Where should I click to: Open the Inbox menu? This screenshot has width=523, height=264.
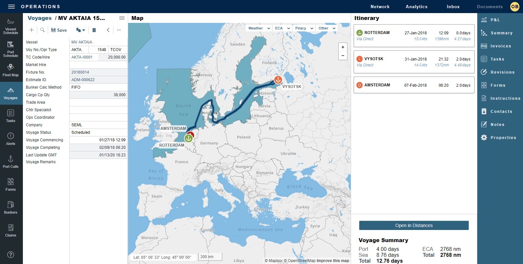[x=453, y=7]
